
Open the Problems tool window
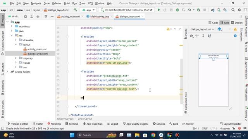coord(54,124)
